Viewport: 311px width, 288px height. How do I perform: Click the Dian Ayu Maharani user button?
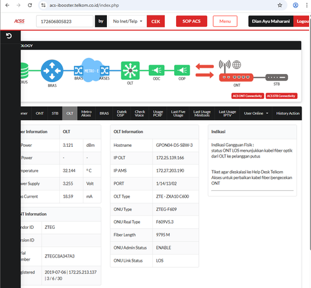[x=271, y=21]
